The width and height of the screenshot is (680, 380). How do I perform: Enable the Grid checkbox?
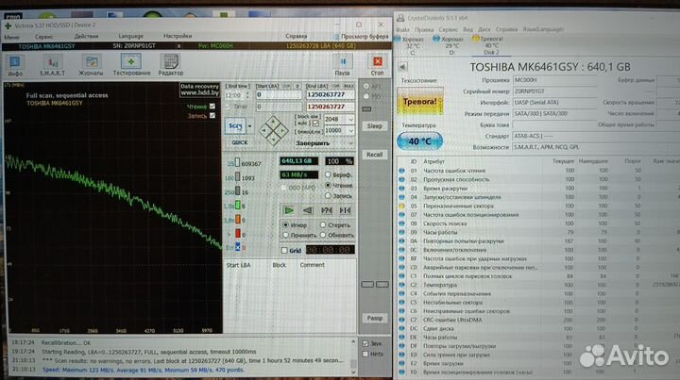(284, 250)
